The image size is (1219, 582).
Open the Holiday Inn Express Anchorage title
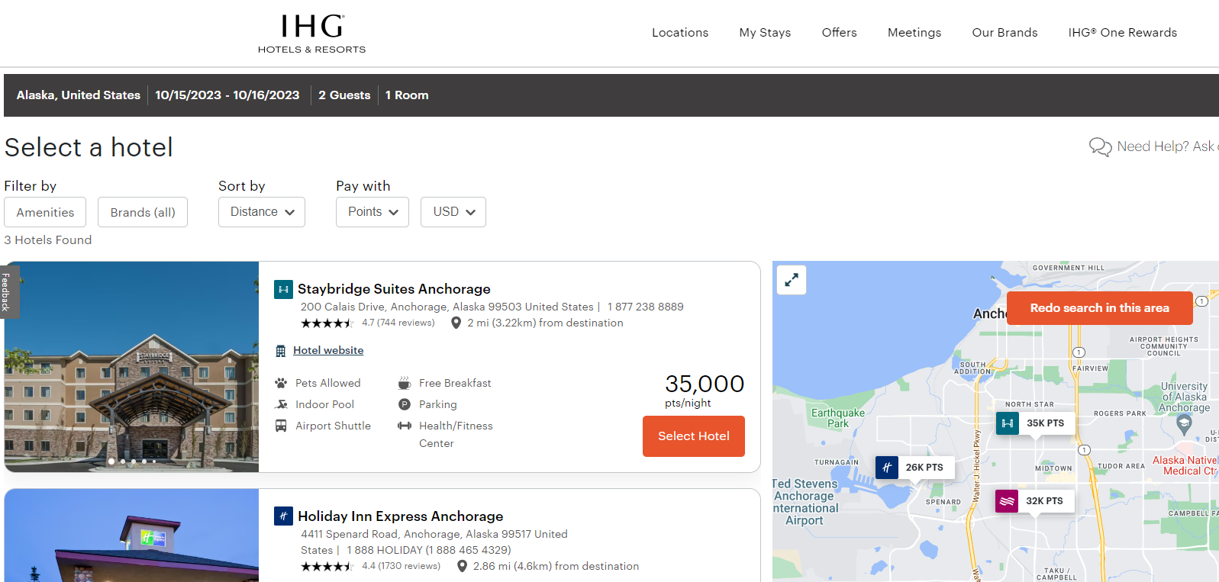pos(401,516)
